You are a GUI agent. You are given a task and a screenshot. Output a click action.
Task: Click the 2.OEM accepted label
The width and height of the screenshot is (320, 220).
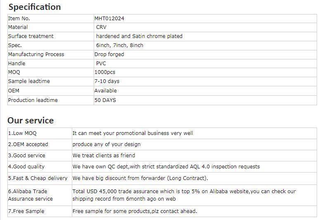pyautogui.click(x=28, y=144)
